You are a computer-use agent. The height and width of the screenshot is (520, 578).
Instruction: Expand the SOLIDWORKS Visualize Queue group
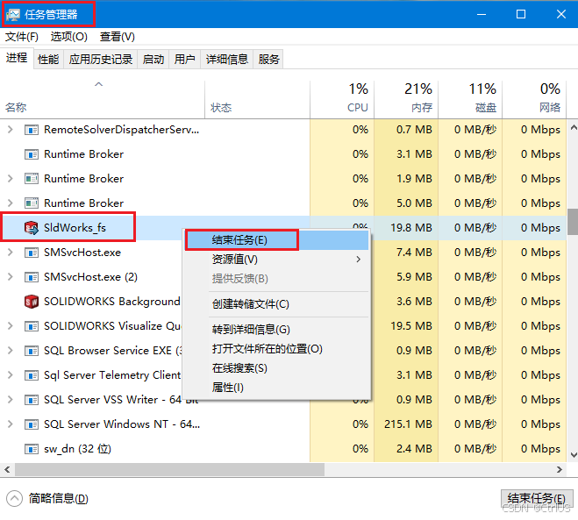(x=11, y=326)
